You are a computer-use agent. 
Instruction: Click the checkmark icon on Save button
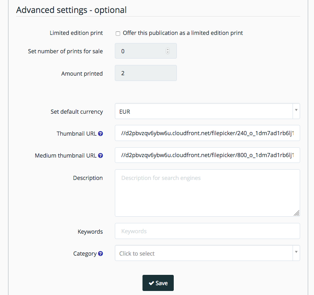click(x=151, y=283)
